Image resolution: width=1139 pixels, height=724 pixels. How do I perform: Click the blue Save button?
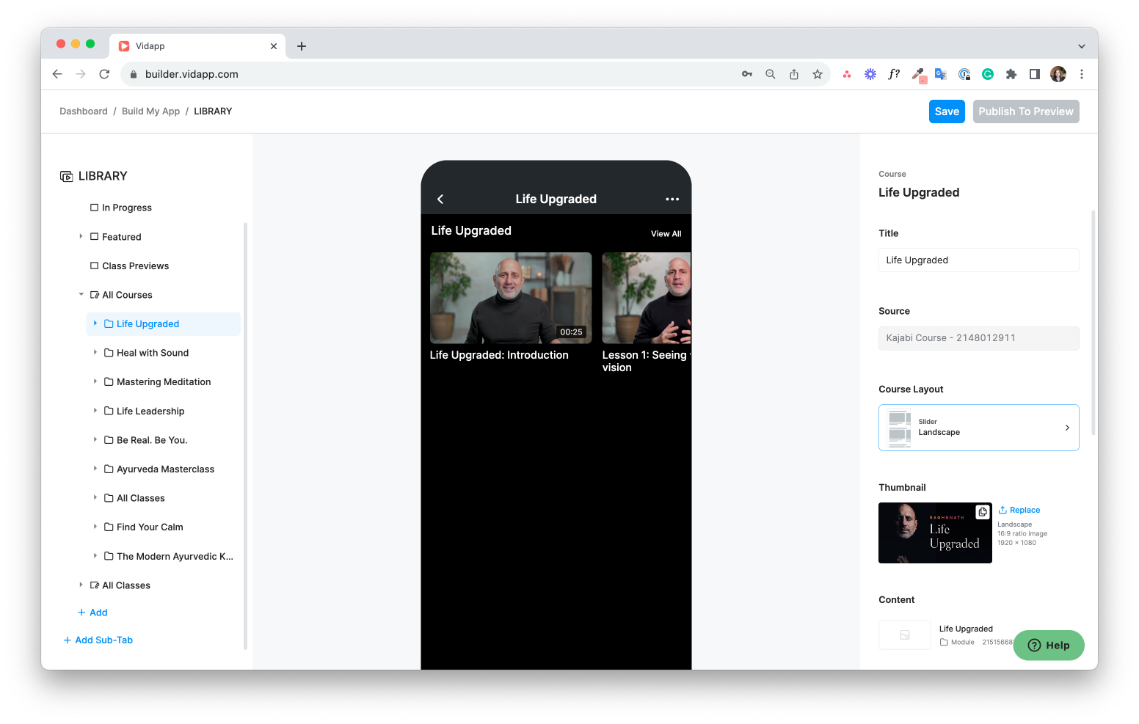[946, 111]
